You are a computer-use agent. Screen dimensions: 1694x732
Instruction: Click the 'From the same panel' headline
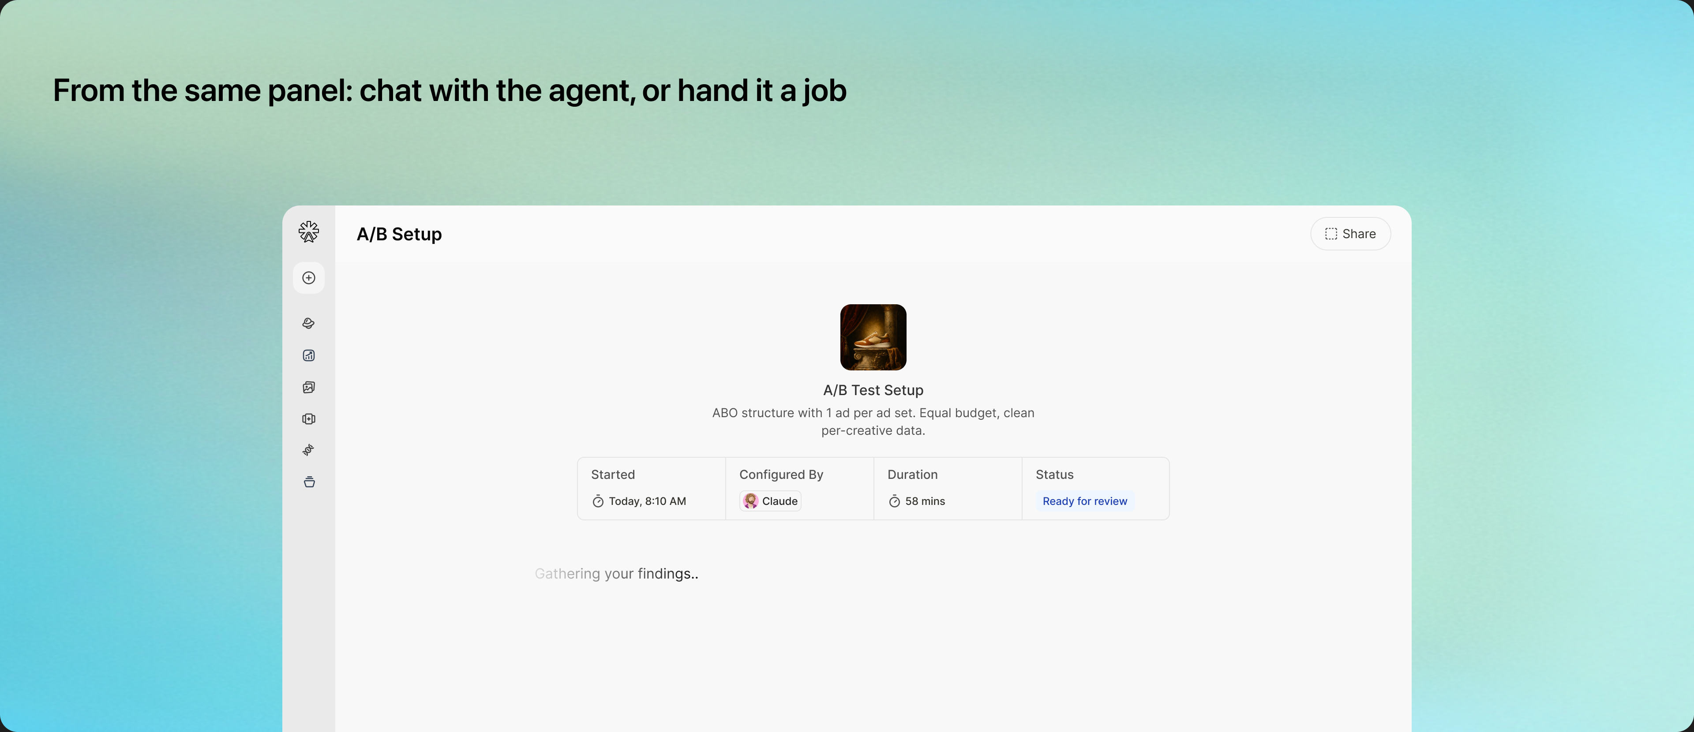point(450,91)
